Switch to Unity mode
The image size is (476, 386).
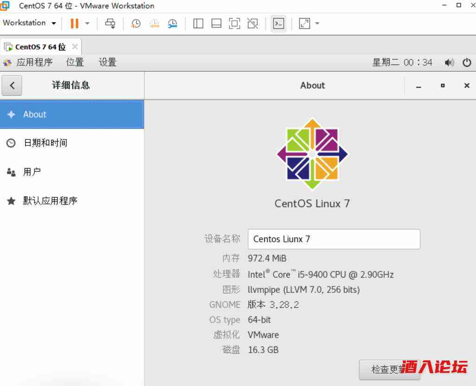click(x=253, y=23)
